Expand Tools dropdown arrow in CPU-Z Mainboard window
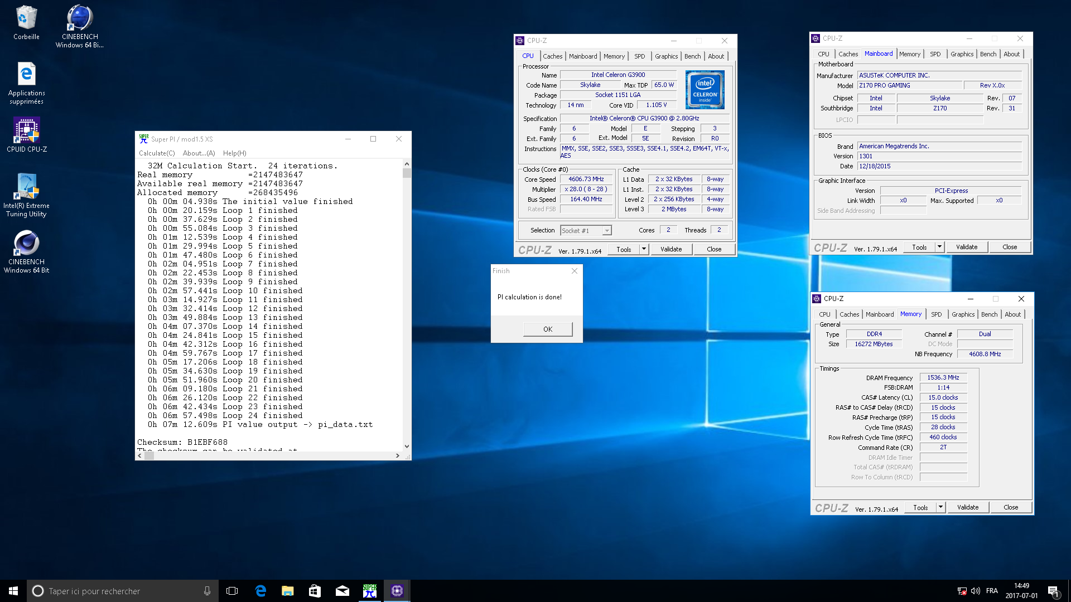Viewport: 1071px width, 602px height. pyautogui.click(x=939, y=247)
